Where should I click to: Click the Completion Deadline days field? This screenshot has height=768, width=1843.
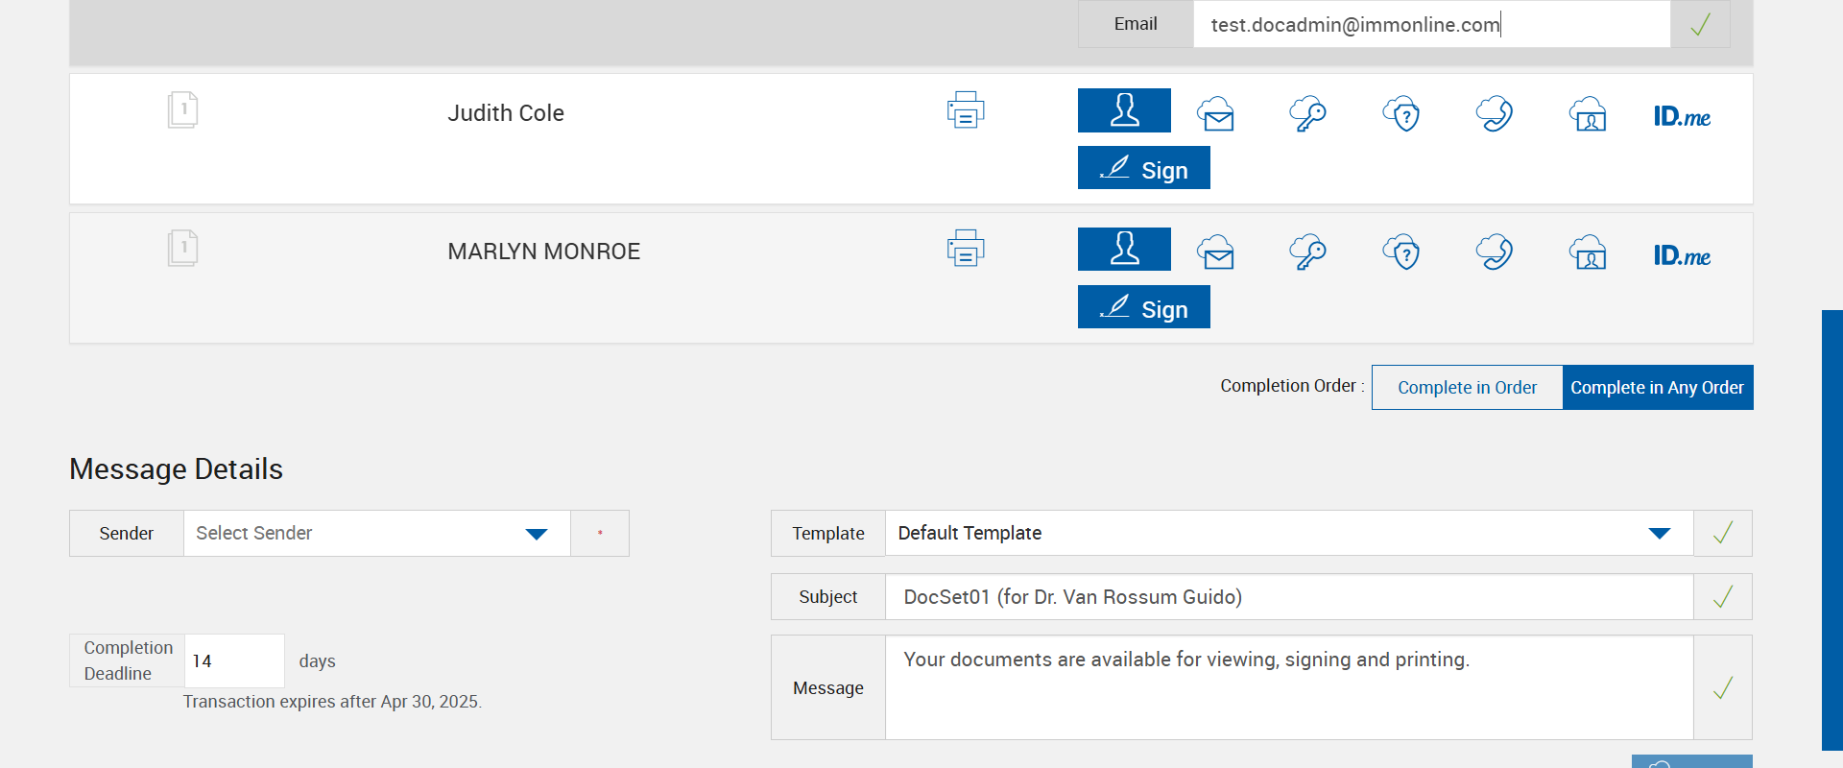(x=233, y=661)
